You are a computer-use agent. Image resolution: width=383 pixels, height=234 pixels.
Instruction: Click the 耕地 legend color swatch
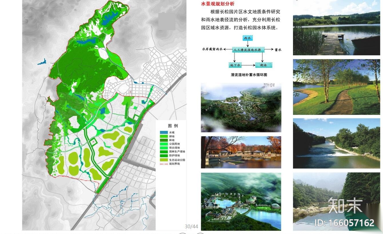pyautogui.click(x=164, y=136)
